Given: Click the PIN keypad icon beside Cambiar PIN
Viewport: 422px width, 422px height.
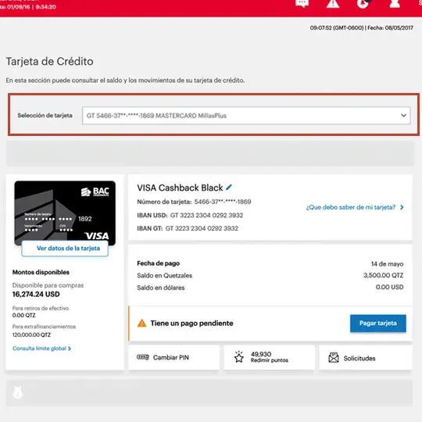Looking at the screenshot, I should tap(143, 357).
